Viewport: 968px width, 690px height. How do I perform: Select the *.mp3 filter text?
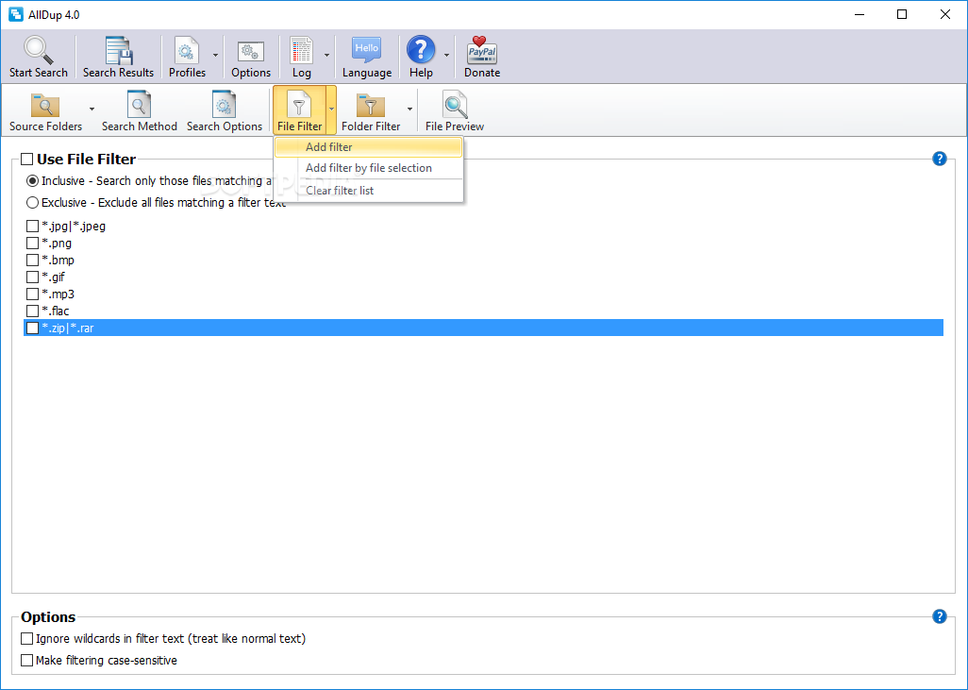[x=58, y=295]
